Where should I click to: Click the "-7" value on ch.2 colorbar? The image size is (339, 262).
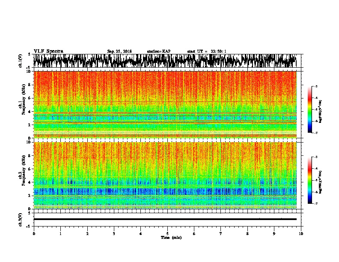[315, 204]
